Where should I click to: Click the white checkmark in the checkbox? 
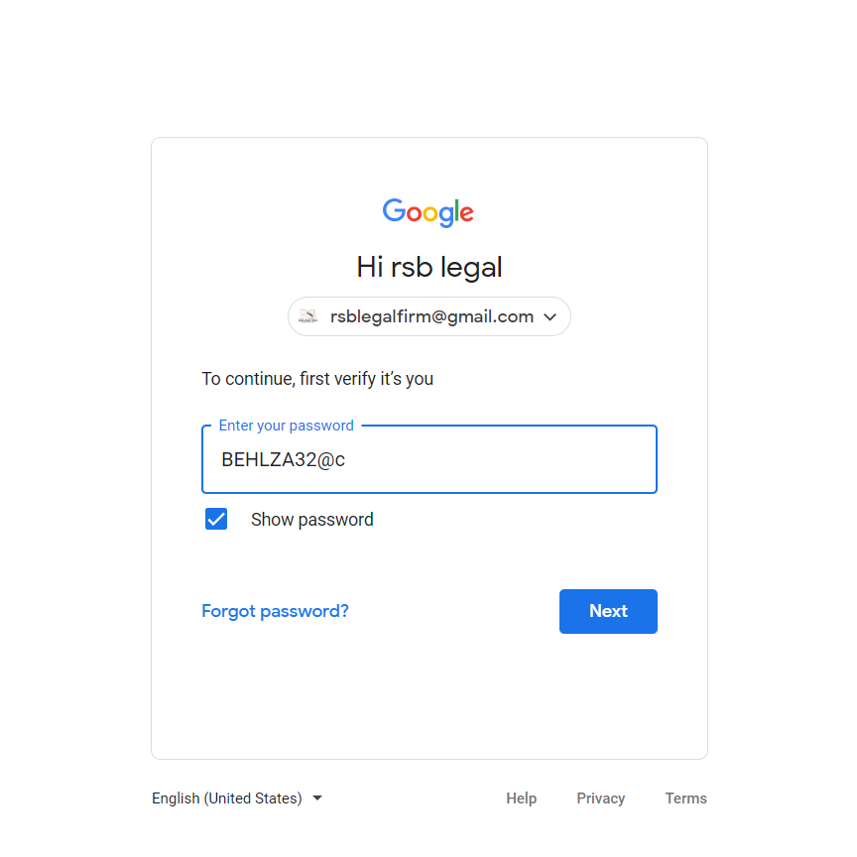[216, 519]
